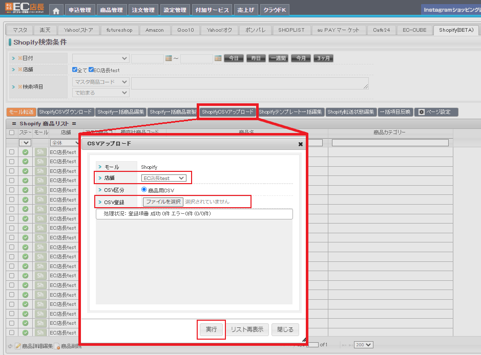This screenshot has width=481, height=355.
Task: Click 一週間 date shortcut button
Action: click(x=278, y=58)
